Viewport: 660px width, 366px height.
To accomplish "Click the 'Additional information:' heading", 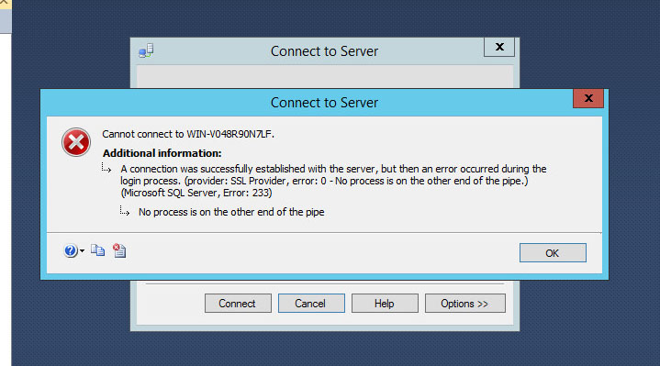I will point(162,153).
